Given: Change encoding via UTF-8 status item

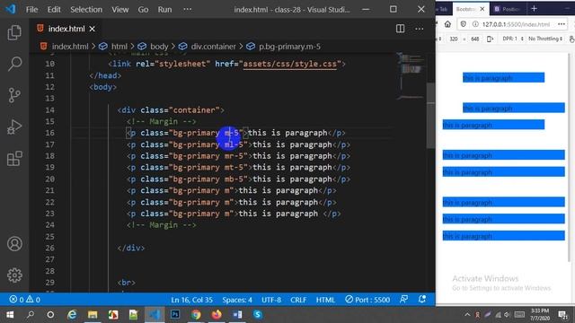Looking at the screenshot, I should click(x=271, y=300).
